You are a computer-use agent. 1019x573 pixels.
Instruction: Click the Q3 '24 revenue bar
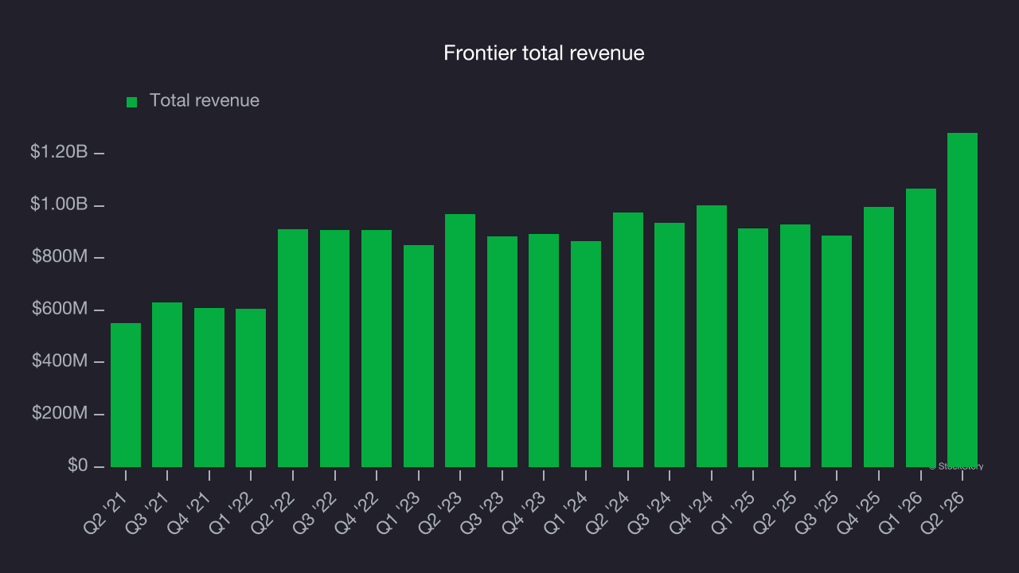[670, 345]
